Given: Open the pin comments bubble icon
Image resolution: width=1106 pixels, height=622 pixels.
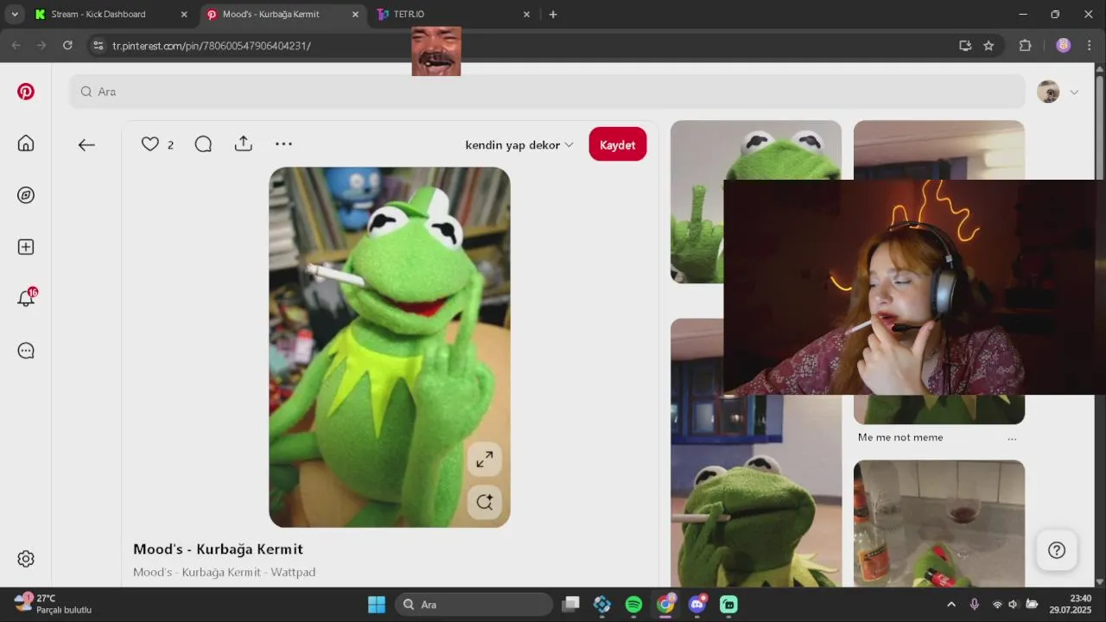Looking at the screenshot, I should [203, 144].
